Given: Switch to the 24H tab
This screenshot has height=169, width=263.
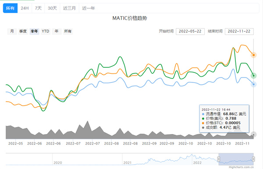Looking at the screenshot, I should (25, 8).
